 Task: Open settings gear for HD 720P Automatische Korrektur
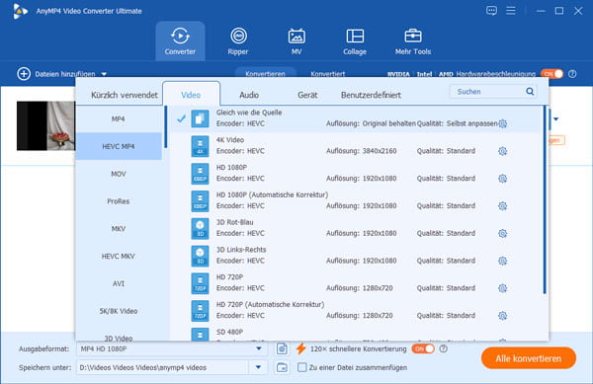pyautogui.click(x=503, y=316)
